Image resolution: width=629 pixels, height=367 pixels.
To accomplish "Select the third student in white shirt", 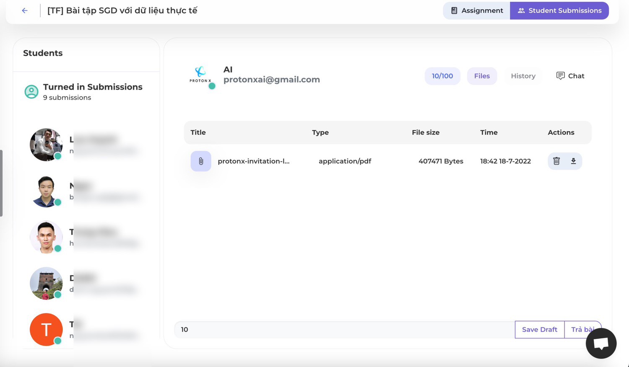I will tap(46, 237).
